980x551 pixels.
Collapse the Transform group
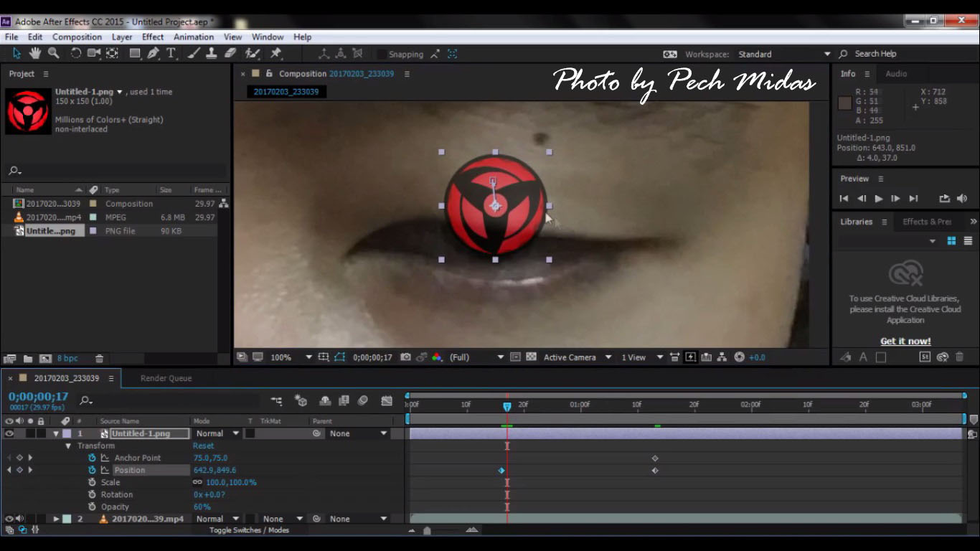[x=69, y=446]
